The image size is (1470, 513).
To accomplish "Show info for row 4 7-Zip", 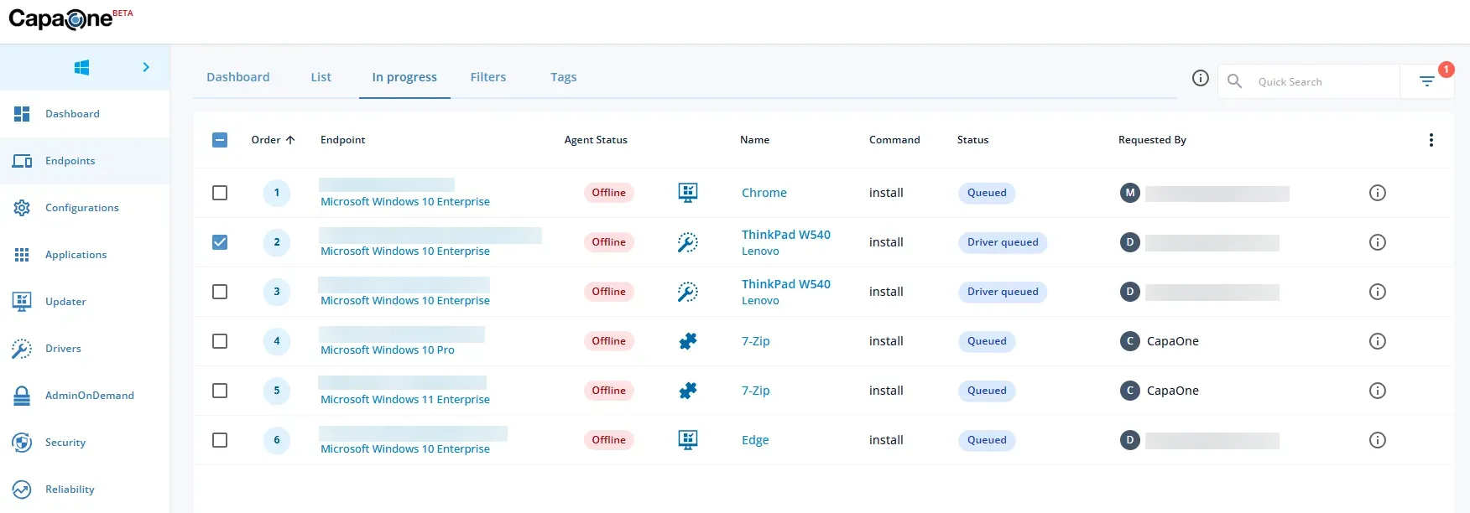I will (1378, 341).
